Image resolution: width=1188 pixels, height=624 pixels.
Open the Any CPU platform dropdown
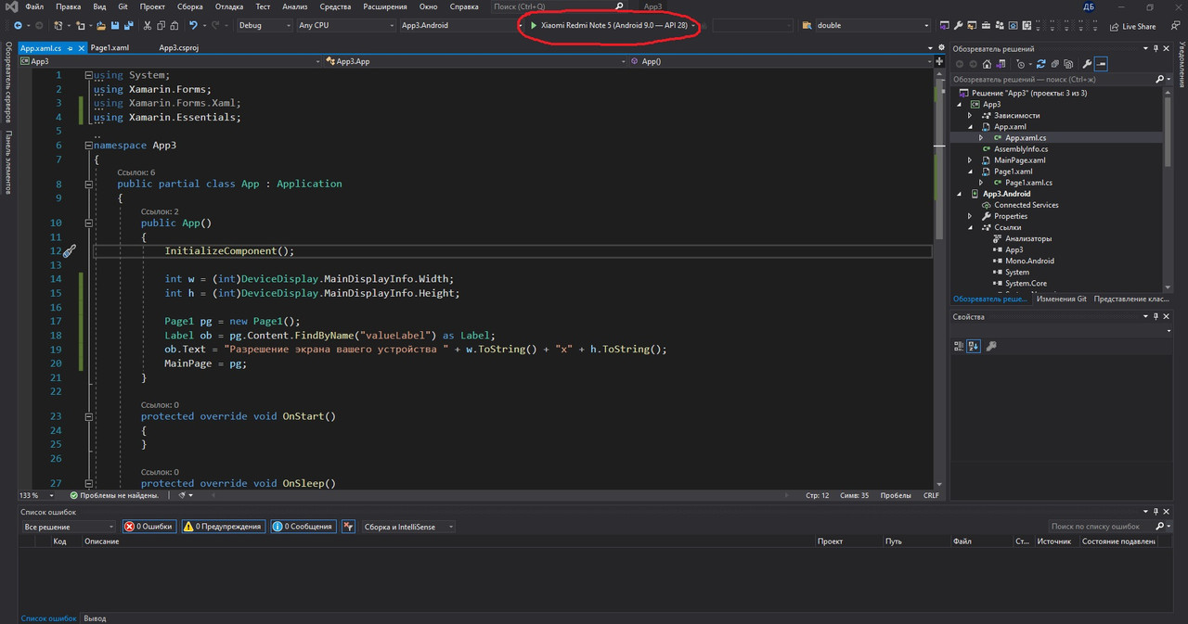point(345,25)
